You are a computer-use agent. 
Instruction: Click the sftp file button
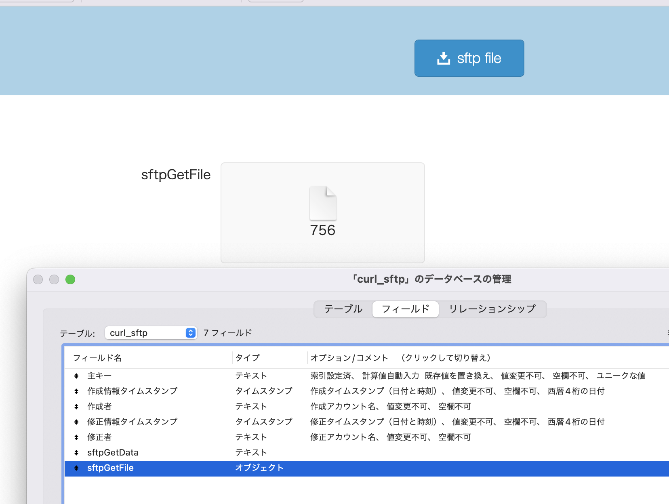tap(469, 58)
